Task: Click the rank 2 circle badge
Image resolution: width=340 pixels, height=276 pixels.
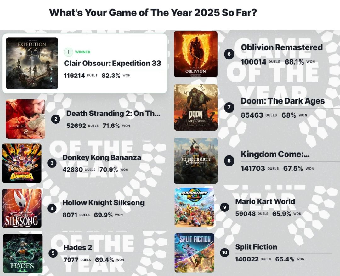Action: tap(56, 119)
